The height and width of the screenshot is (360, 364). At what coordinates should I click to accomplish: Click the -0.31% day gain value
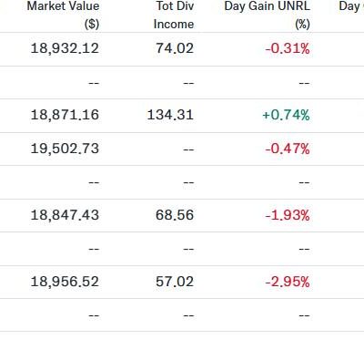(x=288, y=48)
